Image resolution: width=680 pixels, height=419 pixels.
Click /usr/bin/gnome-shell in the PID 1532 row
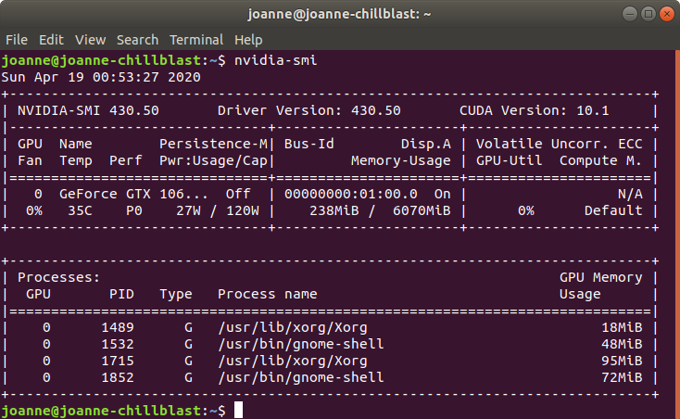[301, 345]
